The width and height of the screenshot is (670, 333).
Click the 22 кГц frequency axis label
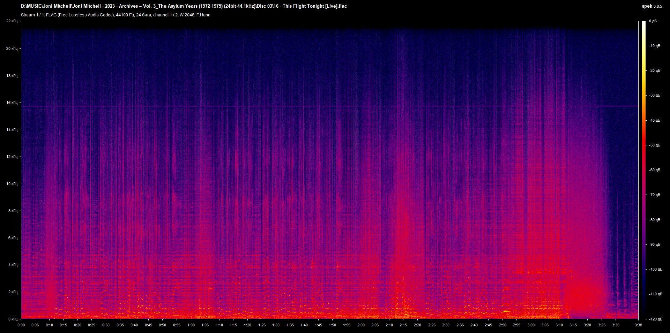point(13,21)
